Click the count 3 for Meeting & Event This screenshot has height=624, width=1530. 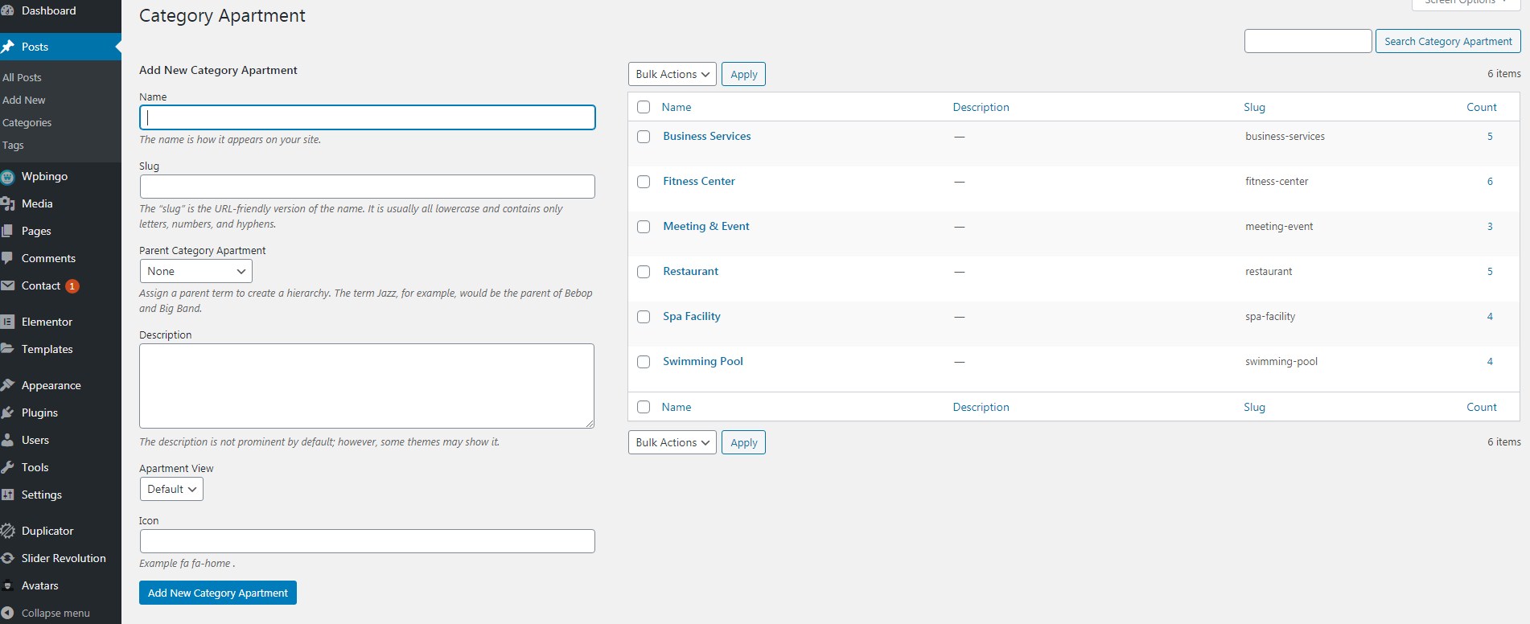1490,226
